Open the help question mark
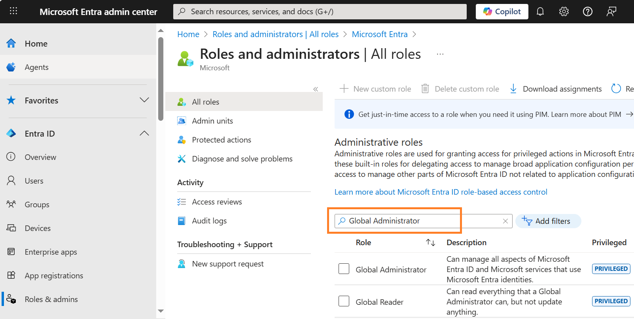Screen dimensions: 634x319 pos(588,11)
